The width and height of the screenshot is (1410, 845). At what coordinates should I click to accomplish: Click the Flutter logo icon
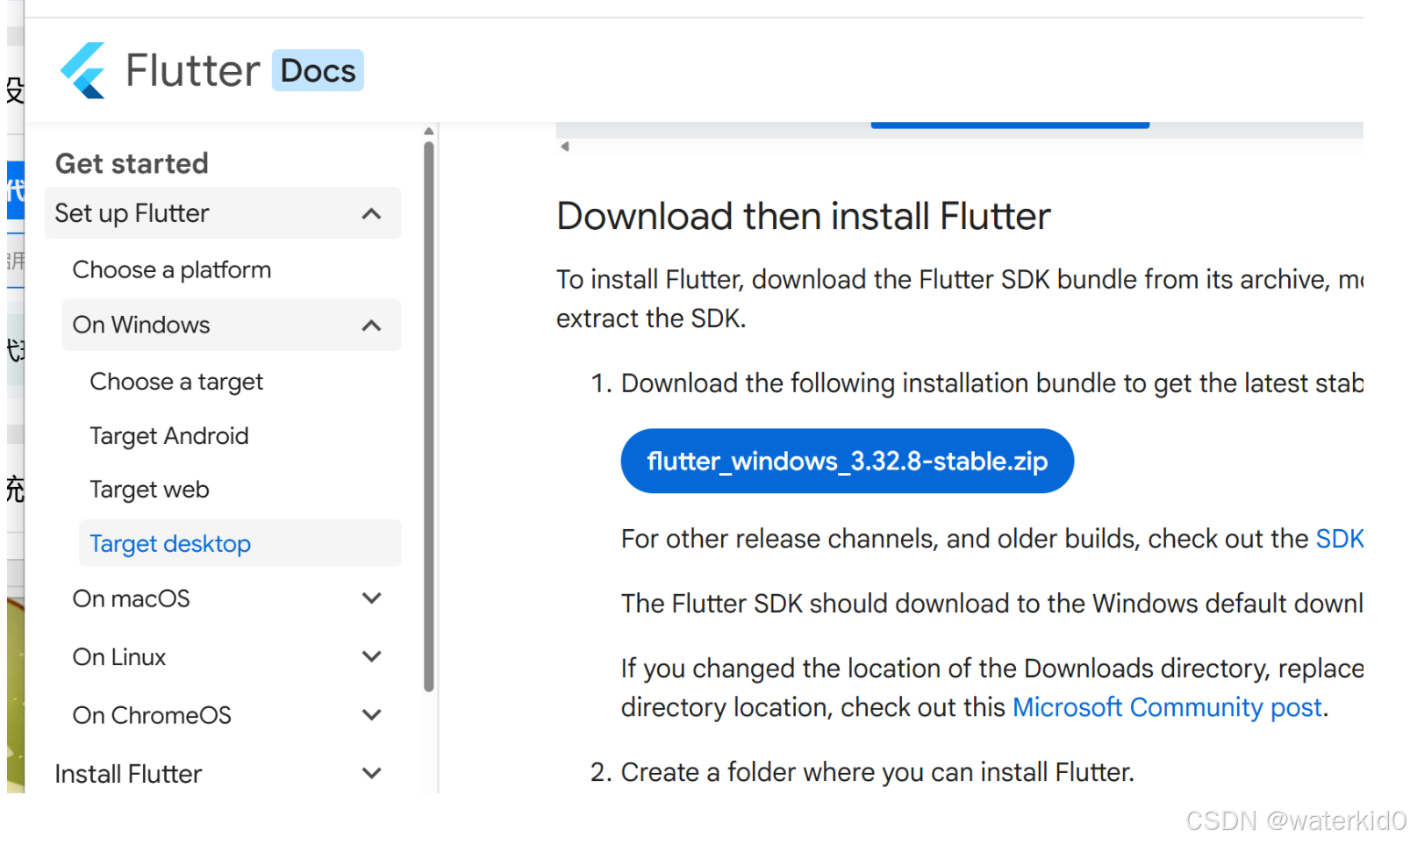pos(82,70)
